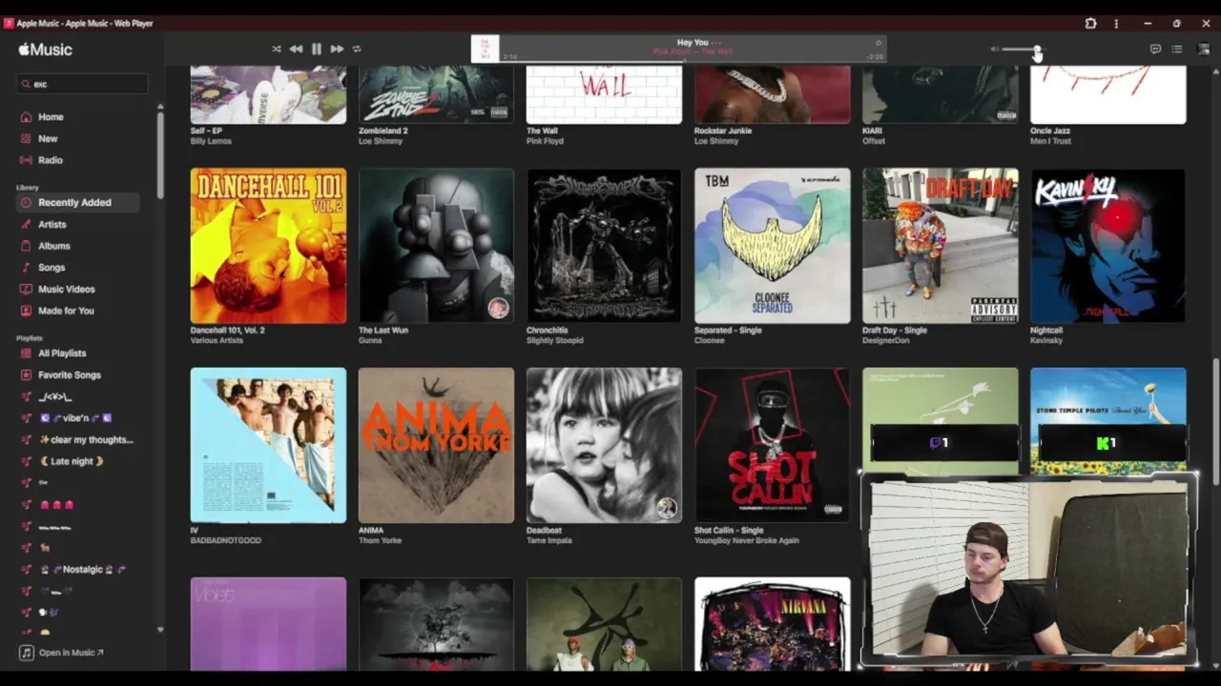
Task: Click The Wall album title
Action: point(542,131)
